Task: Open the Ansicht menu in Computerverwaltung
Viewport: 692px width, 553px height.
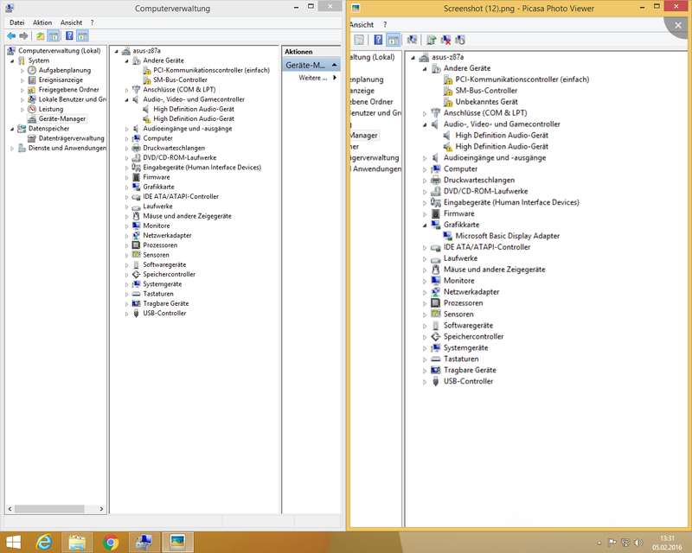Action: pos(71,22)
